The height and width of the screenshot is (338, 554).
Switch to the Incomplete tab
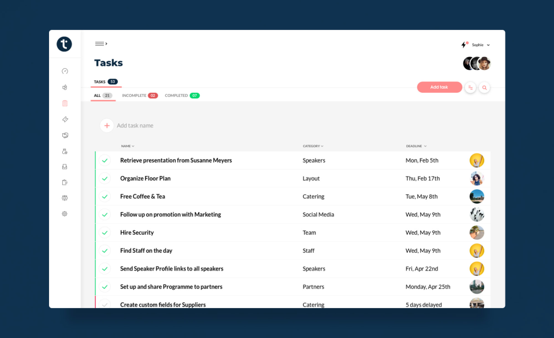[139, 96]
